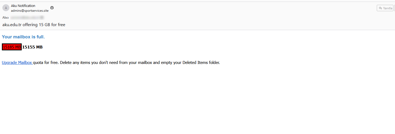
Task: Open the Upgrade Mailbox link
Action: 17,63
